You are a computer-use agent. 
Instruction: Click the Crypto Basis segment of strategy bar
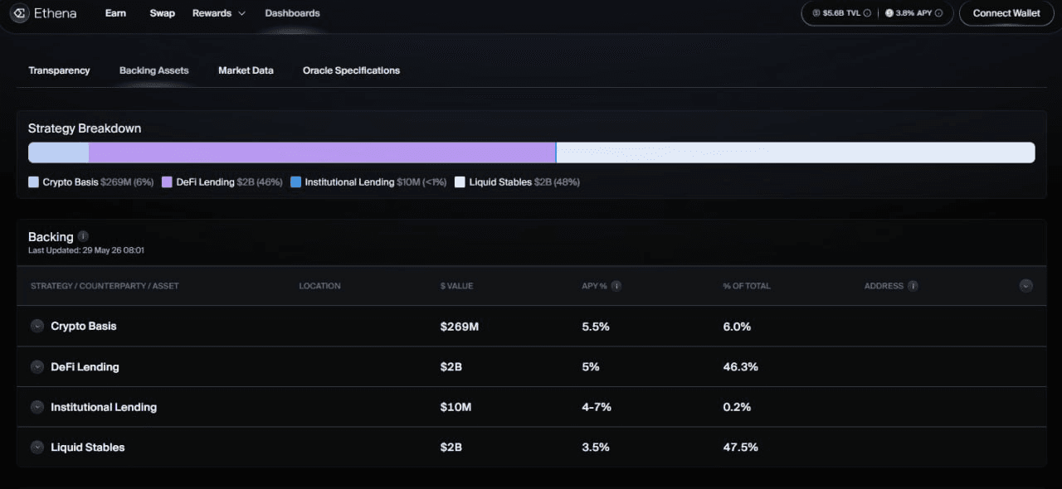59,153
